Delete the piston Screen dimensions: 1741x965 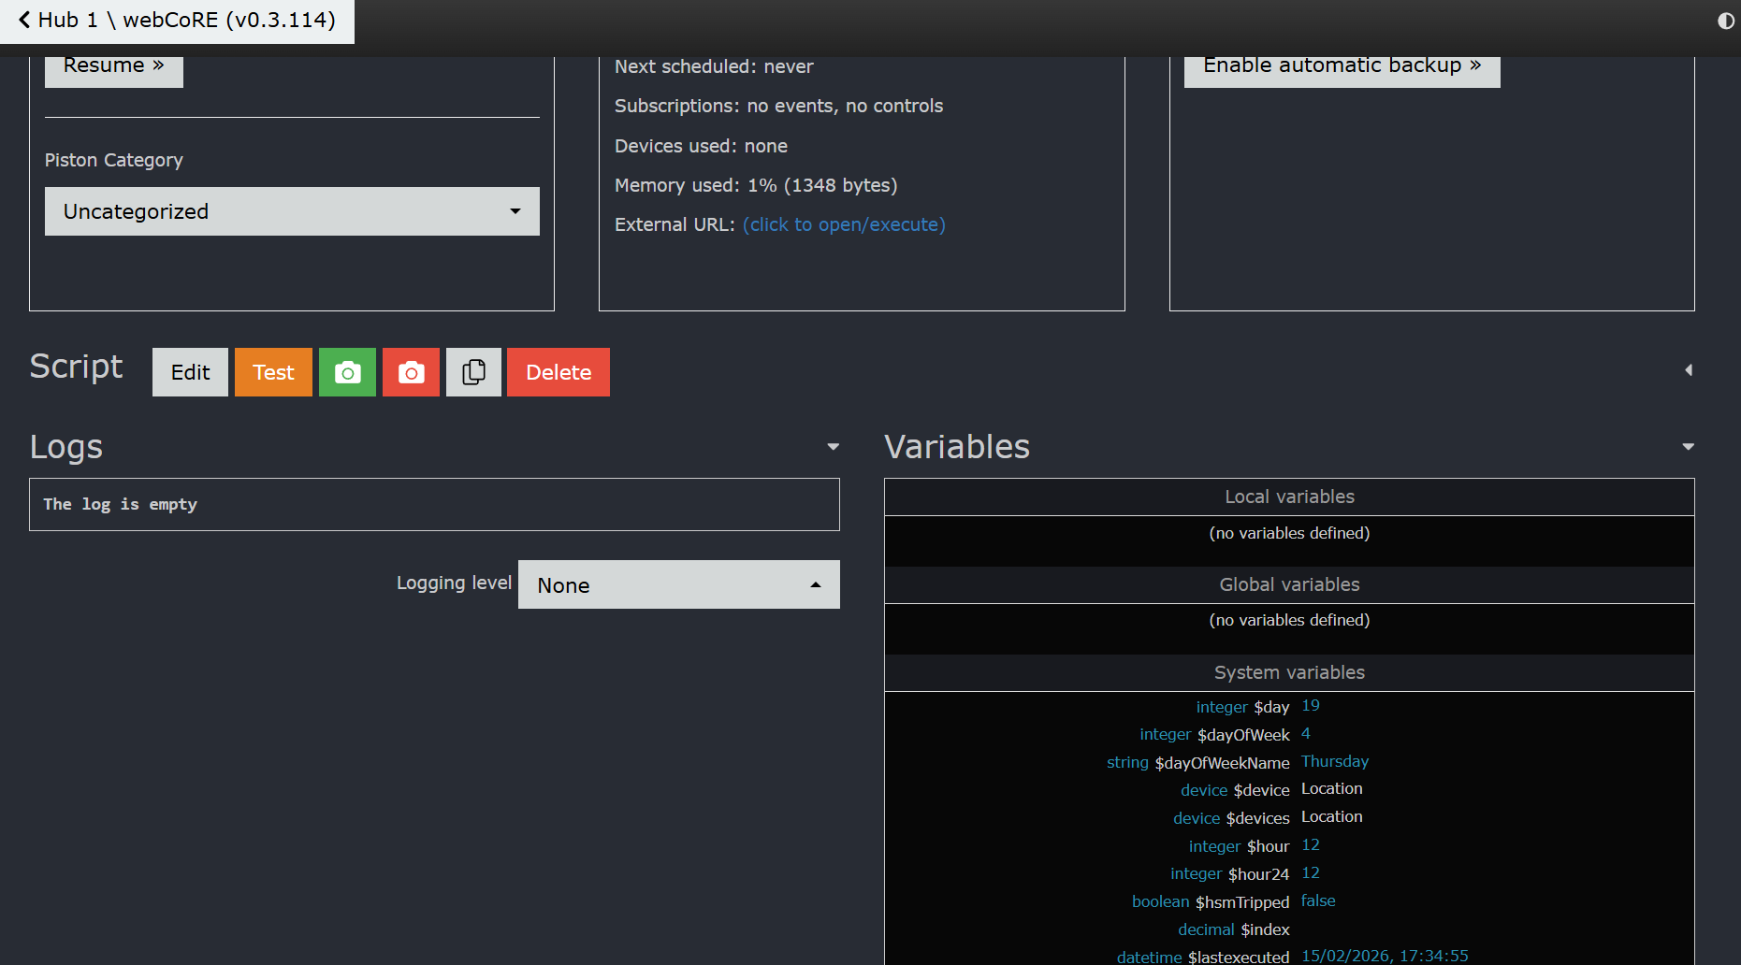click(x=558, y=372)
